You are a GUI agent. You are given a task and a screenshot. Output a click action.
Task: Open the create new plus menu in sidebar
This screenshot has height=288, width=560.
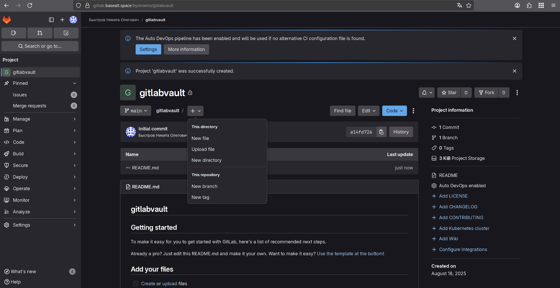click(x=62, y=20)
